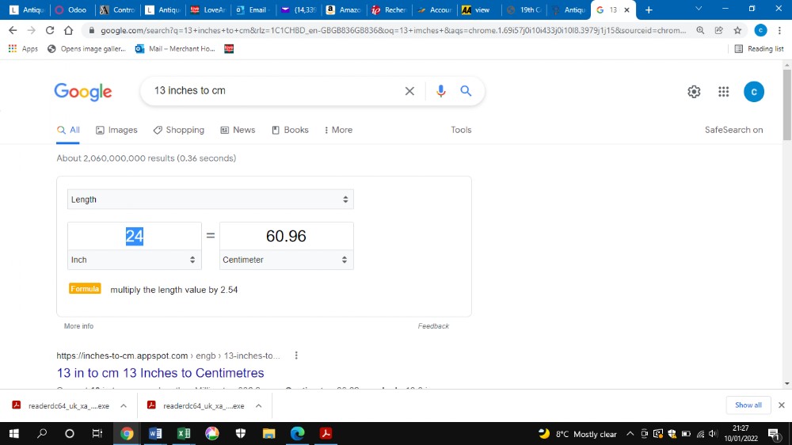Open result options three-dot menu
Image resolution: width=792 pixels, height=445 pixels.
(x=296, y=356)
